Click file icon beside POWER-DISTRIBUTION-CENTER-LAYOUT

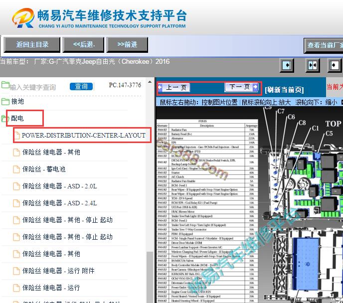point(17,136)
